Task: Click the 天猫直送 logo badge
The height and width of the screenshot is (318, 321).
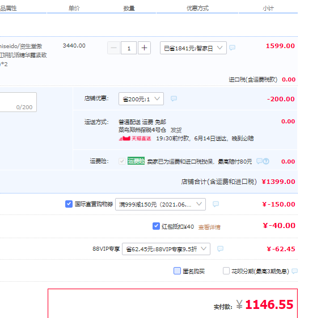Action: (135, 139)
